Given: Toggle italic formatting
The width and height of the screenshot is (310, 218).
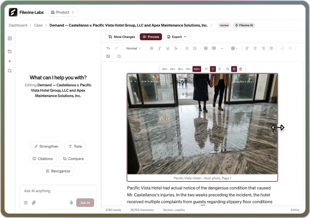Looking at the screenshot, I should (x=159, y=48).
